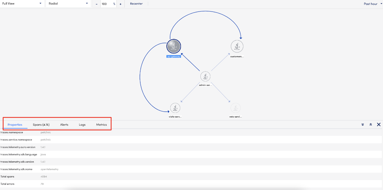
Task: Select the api-gateway service node
Action: coord(174,46)
